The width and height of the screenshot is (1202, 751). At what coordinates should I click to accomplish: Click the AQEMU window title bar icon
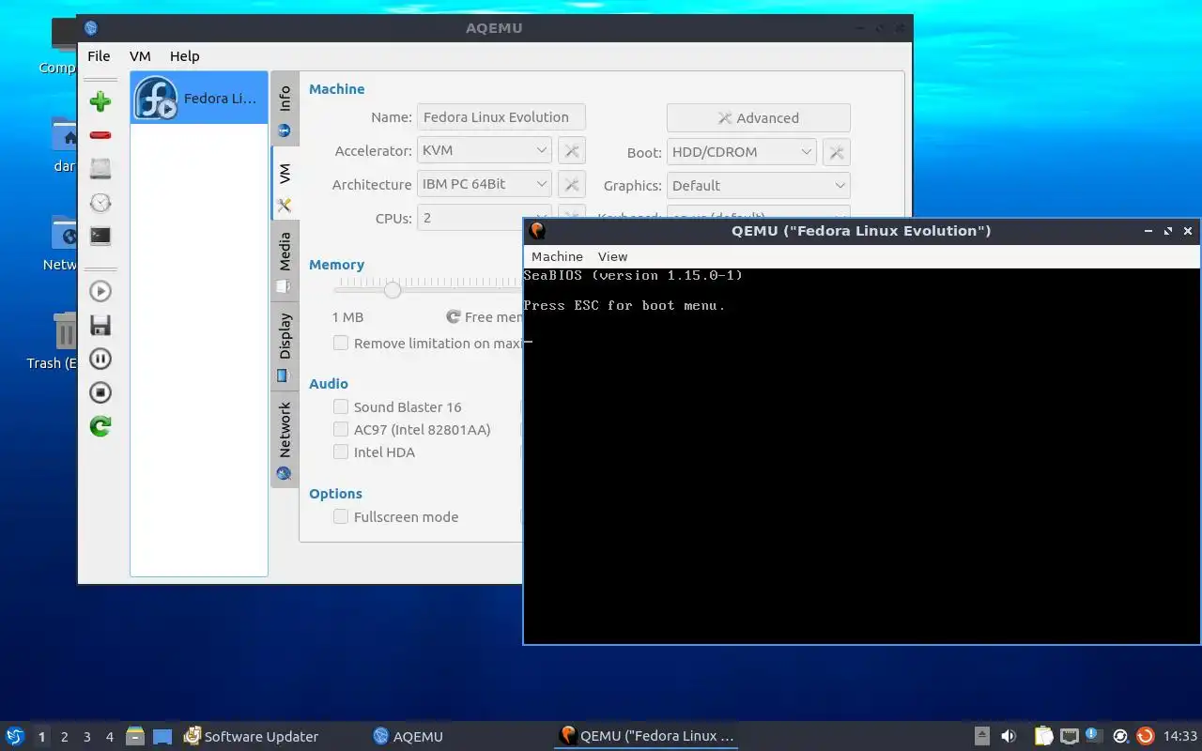coord(90,28)
